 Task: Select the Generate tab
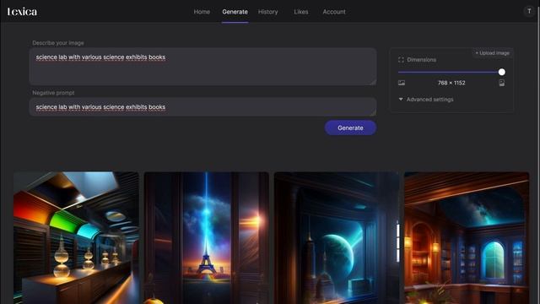point(235,12)
